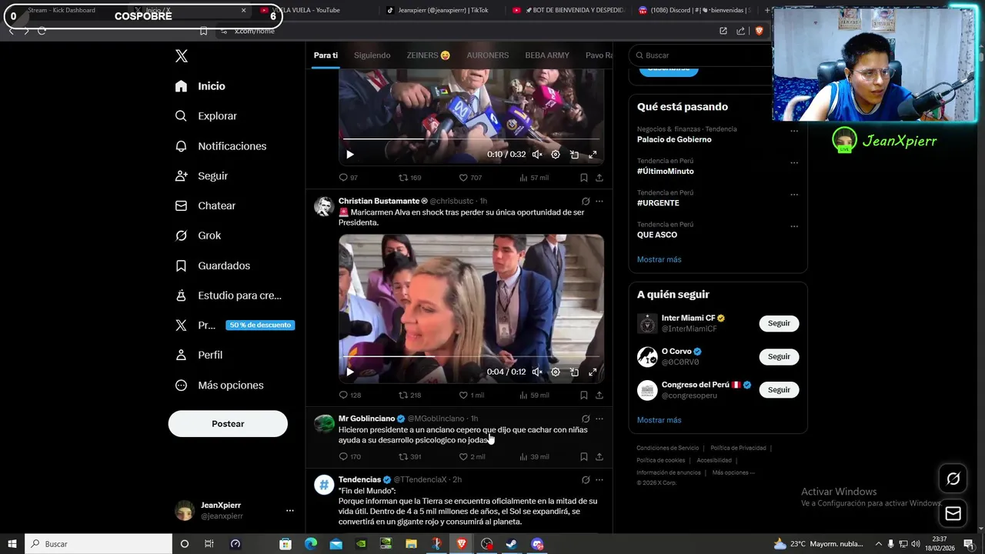This screenshot has height=554, width=985.
Task: Open the Grok floating button
Action: tap(953, 479)
